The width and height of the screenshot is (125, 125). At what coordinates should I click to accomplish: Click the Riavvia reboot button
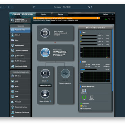60,14
